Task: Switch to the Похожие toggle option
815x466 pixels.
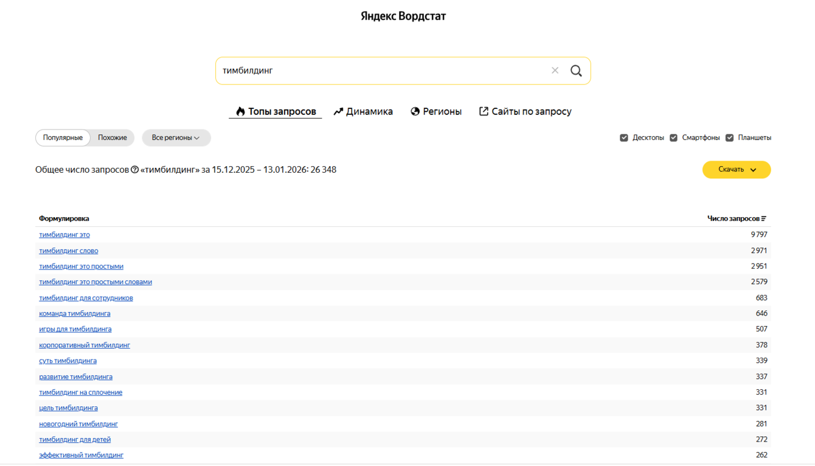Action: 113,138
